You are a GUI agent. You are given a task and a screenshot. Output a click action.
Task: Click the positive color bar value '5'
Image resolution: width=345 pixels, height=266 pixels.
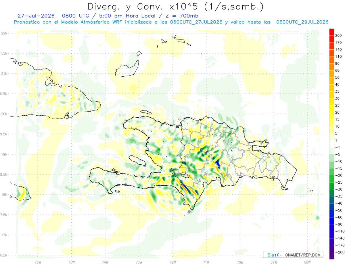pyautogui.click(x=336, y=133)
